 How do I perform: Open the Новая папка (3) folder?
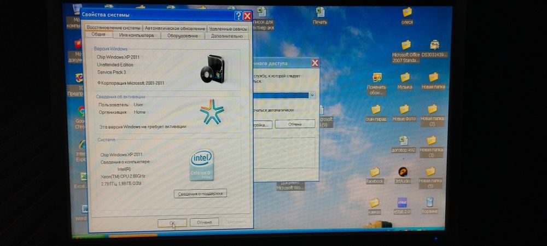(432, 140)
